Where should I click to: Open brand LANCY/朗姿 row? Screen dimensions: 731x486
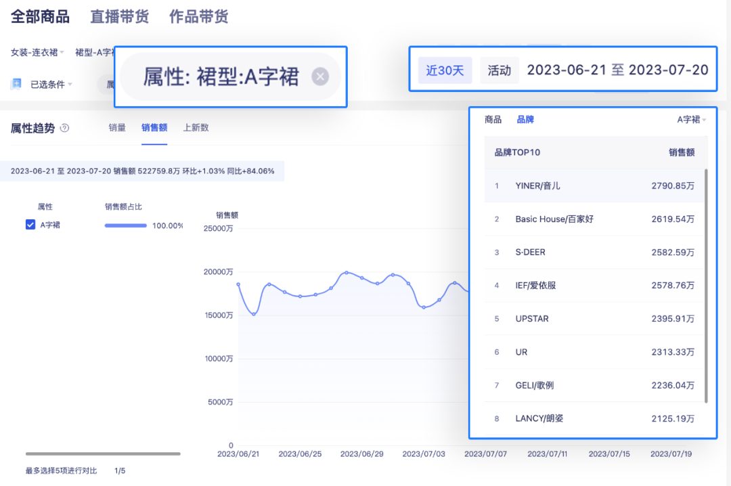(x=594, y=418)
